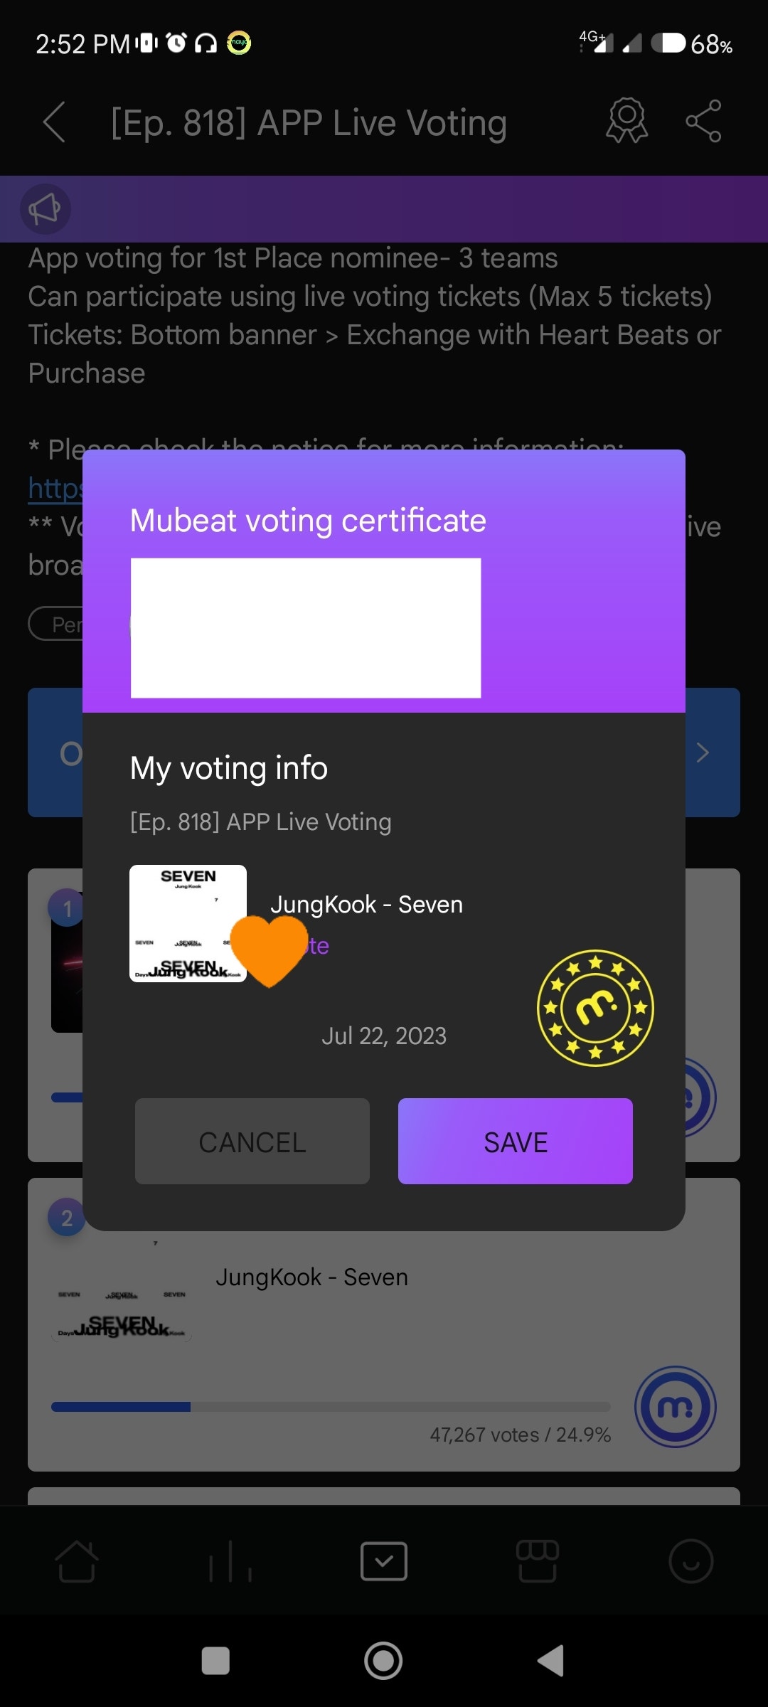Open the award badge icon
768x1707 pixels.
[x=626, y=121]
